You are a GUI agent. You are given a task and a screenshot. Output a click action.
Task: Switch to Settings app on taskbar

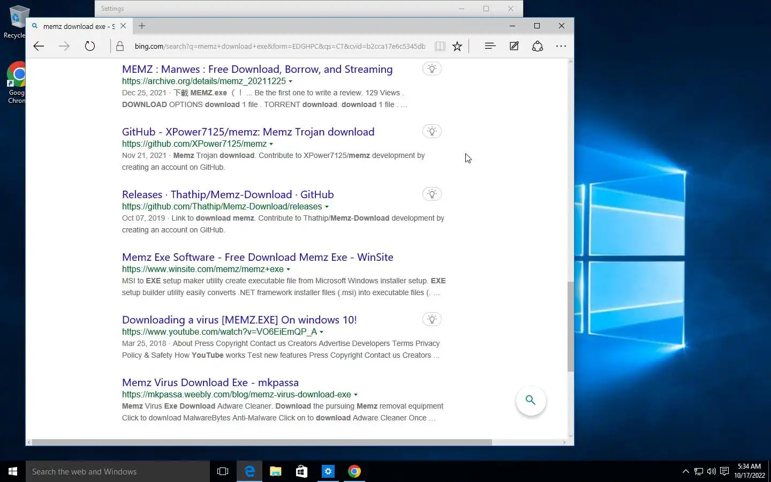328,471
